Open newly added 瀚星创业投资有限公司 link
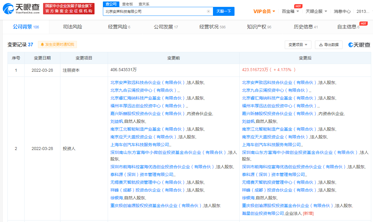This screenshot has width=373, height=222. click(263, 213)
